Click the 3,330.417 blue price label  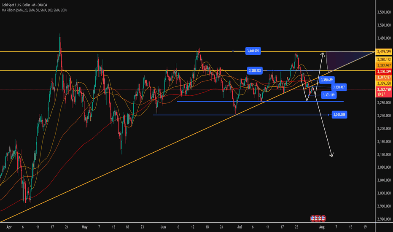coord(339,87)
